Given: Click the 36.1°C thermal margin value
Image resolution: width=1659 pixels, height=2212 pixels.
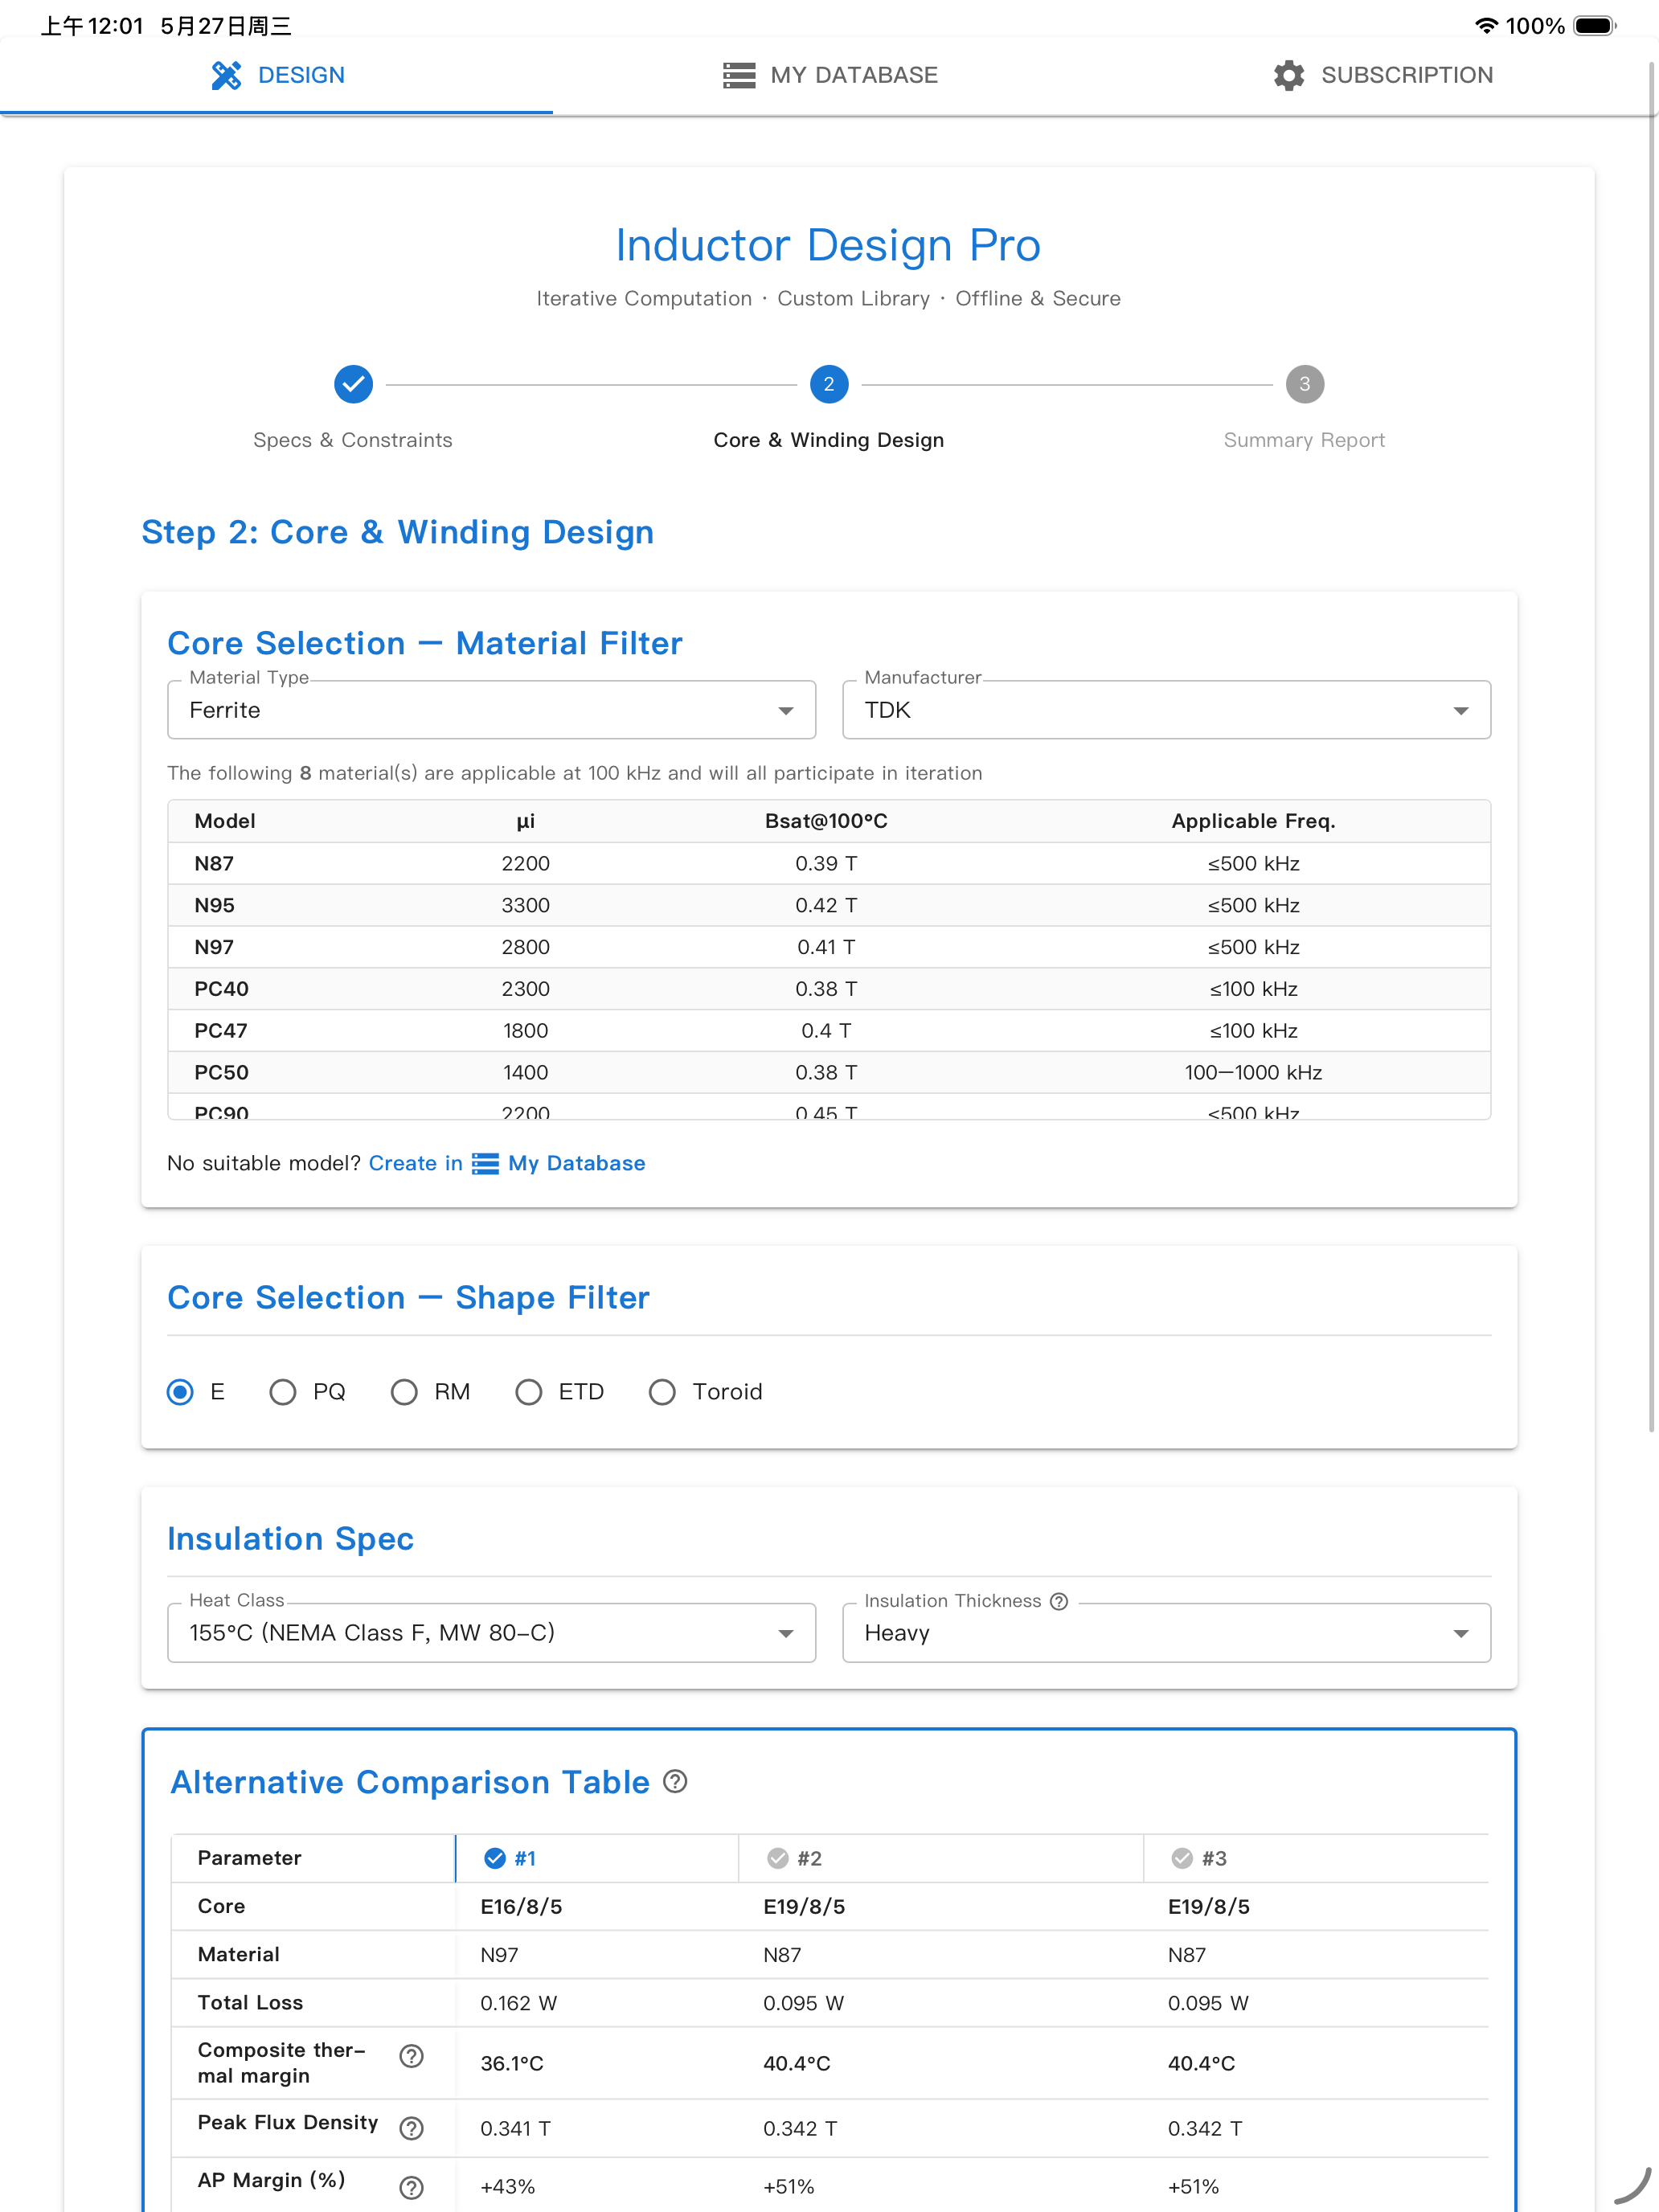Looking at the screenshot, I should 511,2063.
